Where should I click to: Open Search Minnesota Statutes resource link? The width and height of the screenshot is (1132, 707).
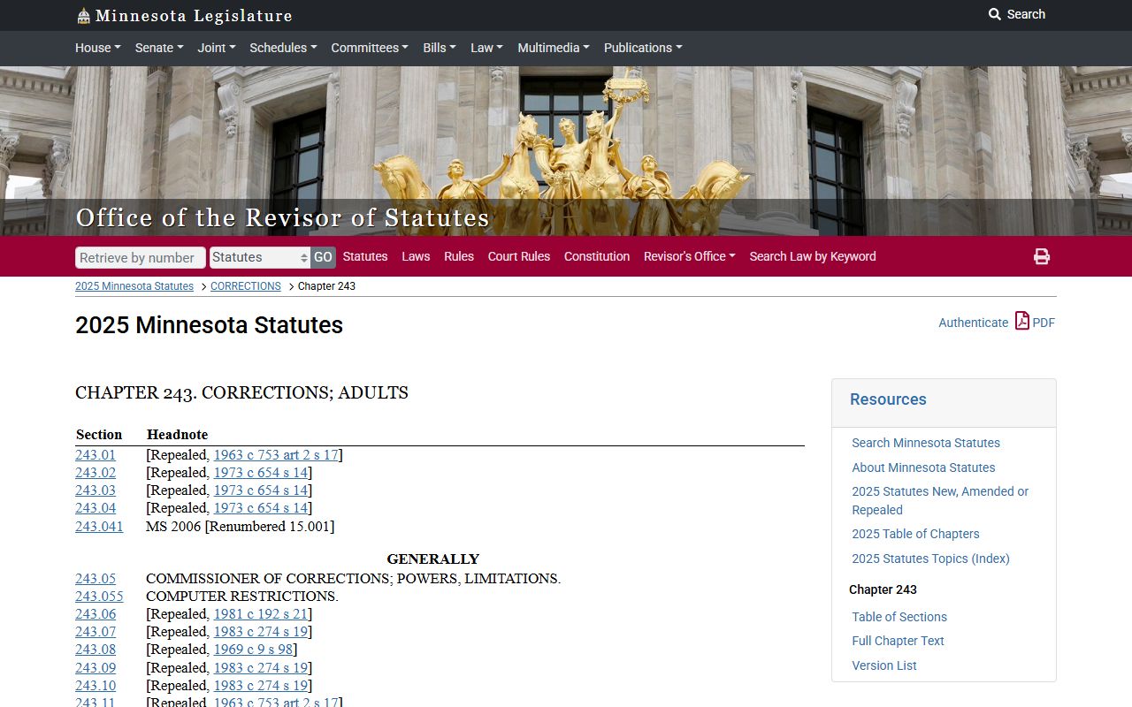point(926,443)
